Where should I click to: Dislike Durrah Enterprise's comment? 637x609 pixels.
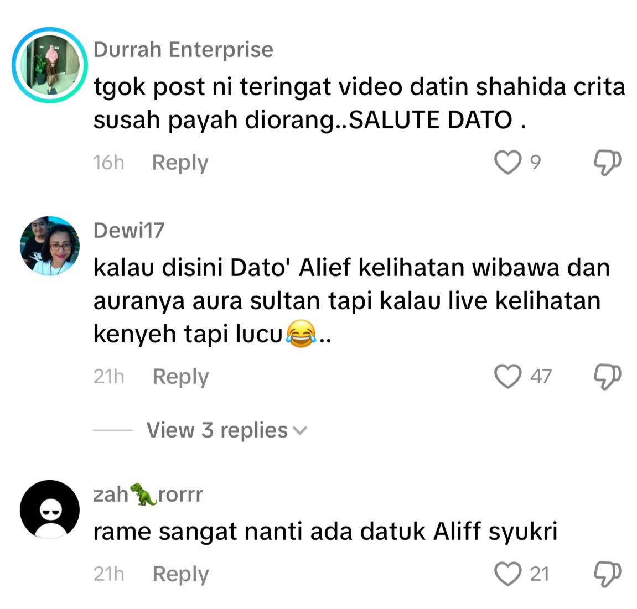[607, 163]
